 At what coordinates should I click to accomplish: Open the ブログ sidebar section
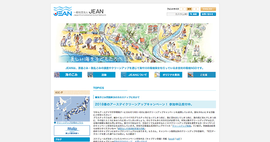coord(72,140)
